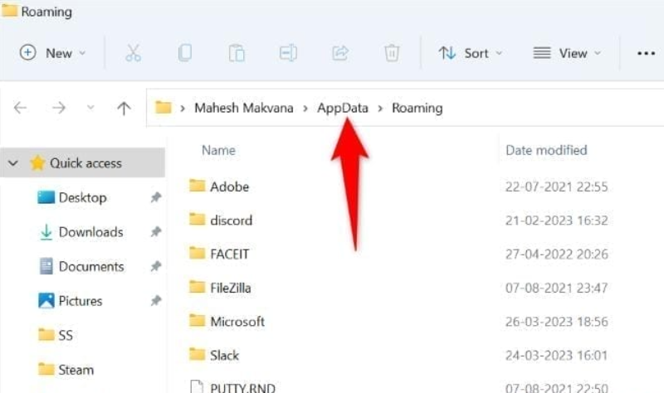Sort by the Name column header
Viewport: 664px width, 393px height.
coord(218,150)
